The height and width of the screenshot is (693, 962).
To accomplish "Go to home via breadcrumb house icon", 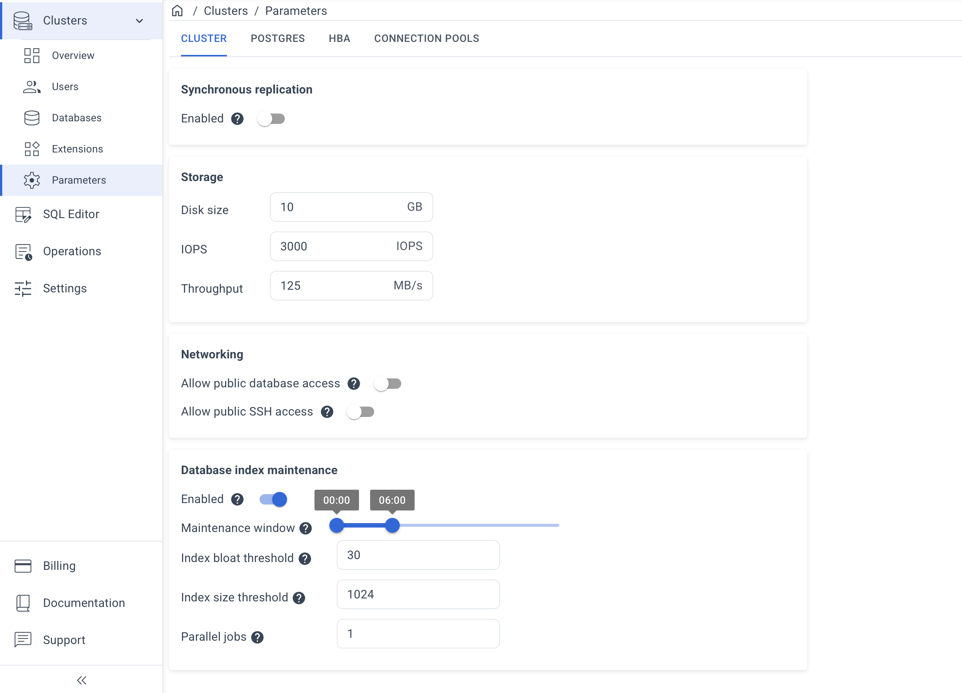I will [177, 11].
